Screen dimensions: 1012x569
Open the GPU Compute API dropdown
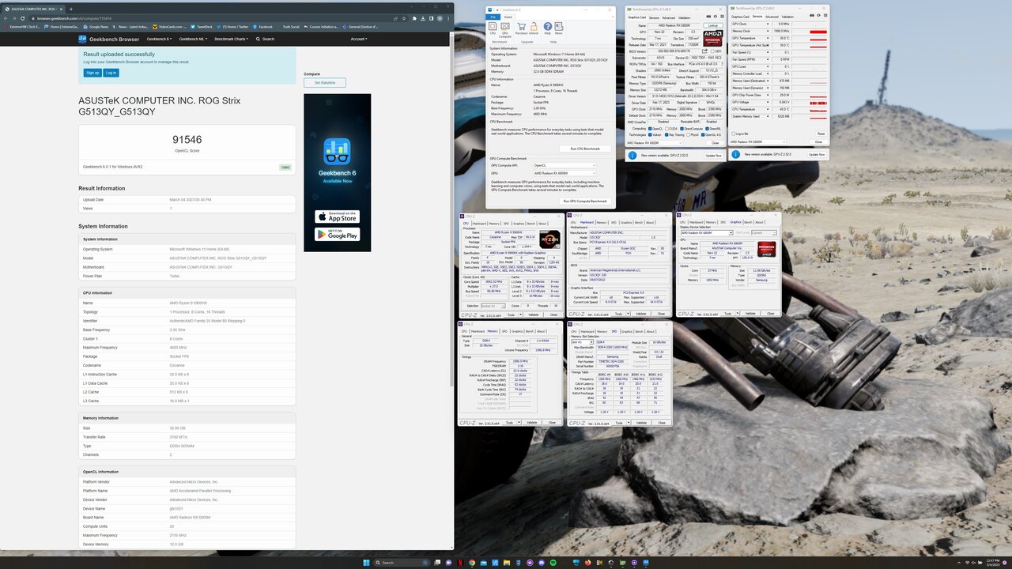click(565, 165)
